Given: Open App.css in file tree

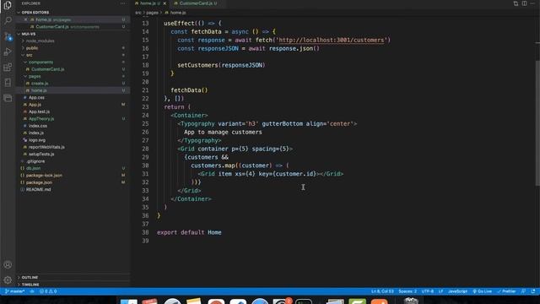Looking at the screenshot, I should click(73, 98).
